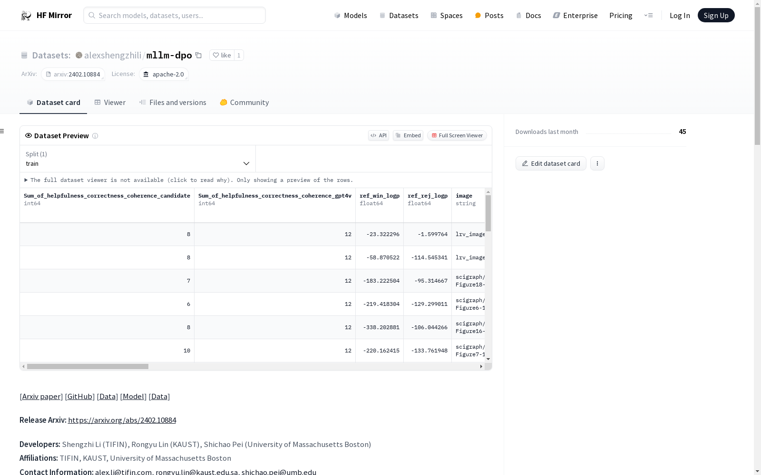Focus the search models and datasets field
761x475 pixels.
175,15
